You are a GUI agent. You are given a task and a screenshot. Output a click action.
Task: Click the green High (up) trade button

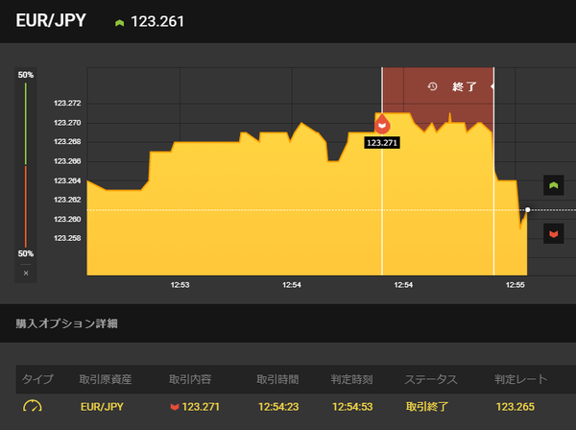(x=554, y=185)
